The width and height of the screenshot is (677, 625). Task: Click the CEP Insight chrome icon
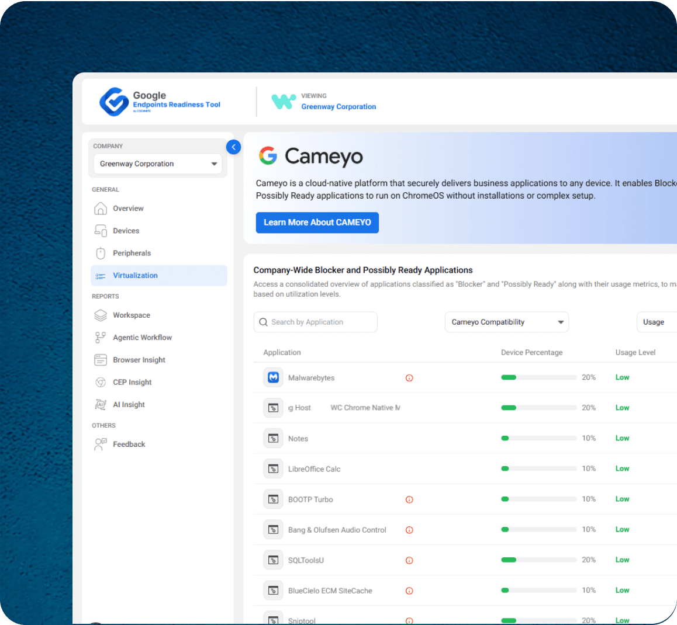pos(101,383)
